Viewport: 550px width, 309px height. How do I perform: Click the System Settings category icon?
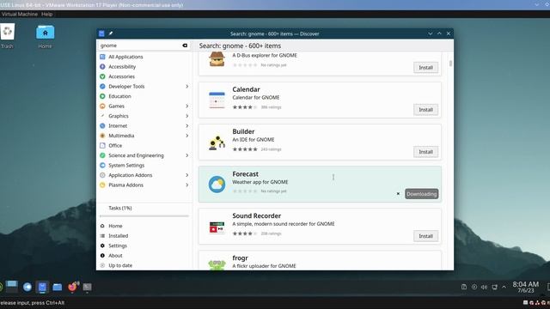click(102, 165)
